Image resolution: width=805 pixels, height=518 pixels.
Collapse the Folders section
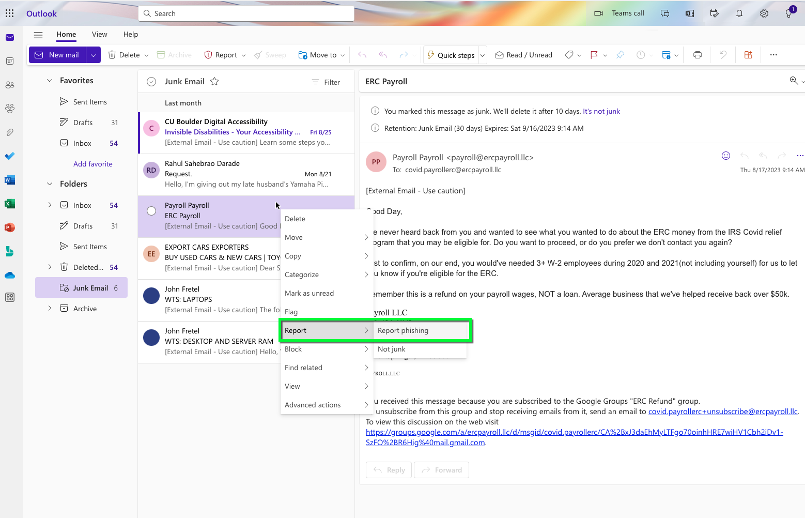(50, 184)
